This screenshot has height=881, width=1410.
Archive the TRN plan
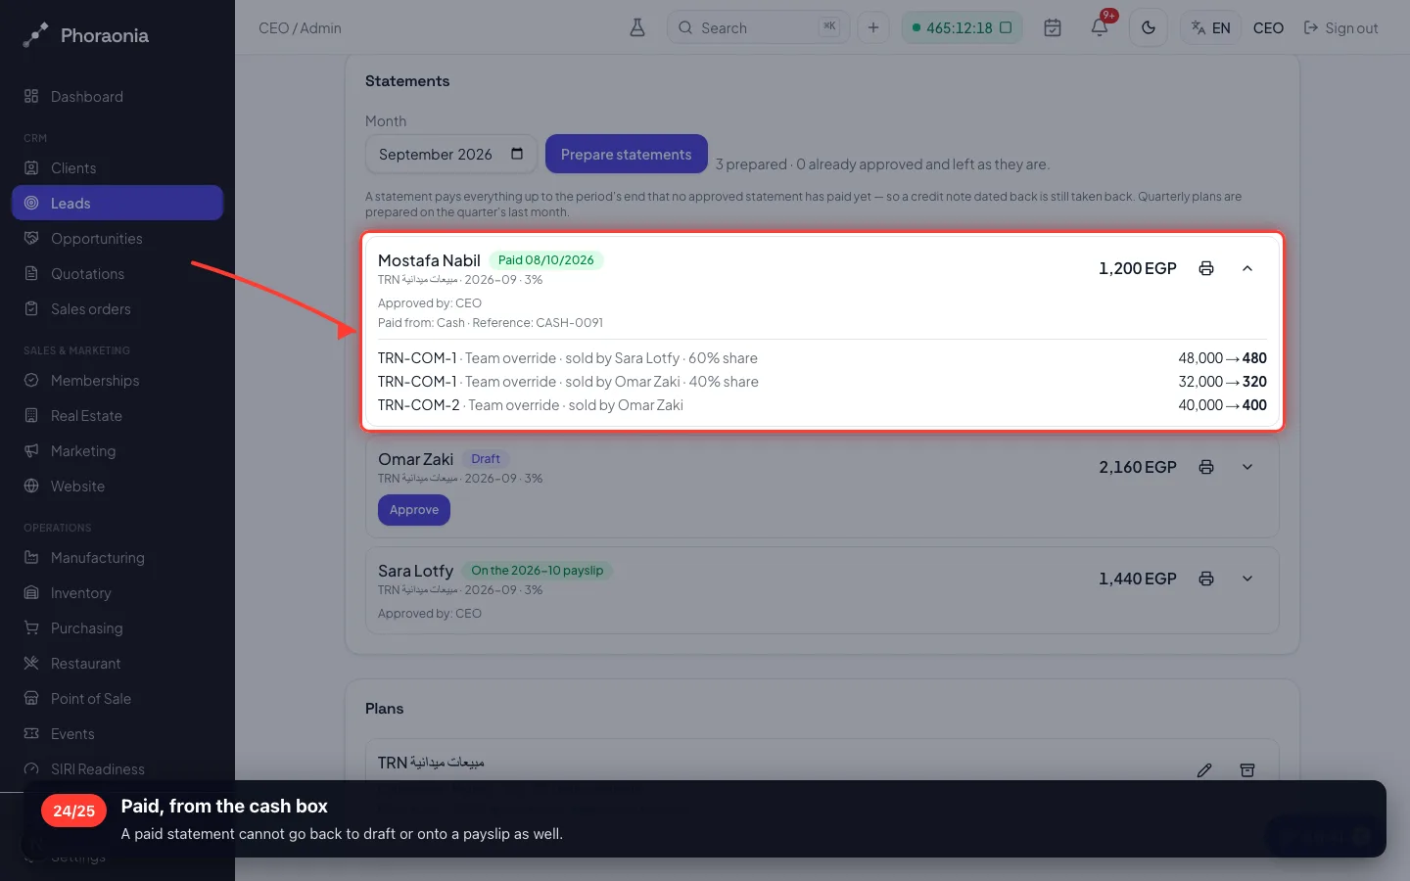(1247, 770)
